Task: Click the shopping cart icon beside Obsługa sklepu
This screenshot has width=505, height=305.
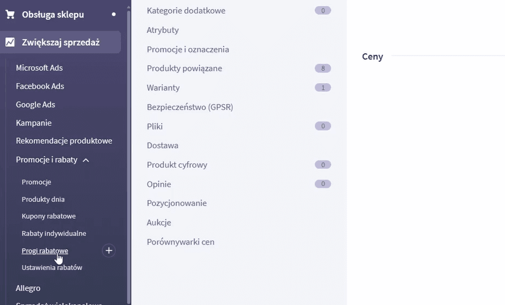Action: 10,14
